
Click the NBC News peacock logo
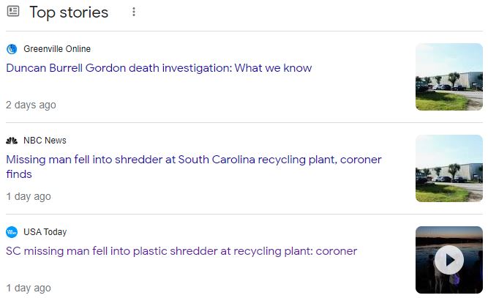[12, 141]
